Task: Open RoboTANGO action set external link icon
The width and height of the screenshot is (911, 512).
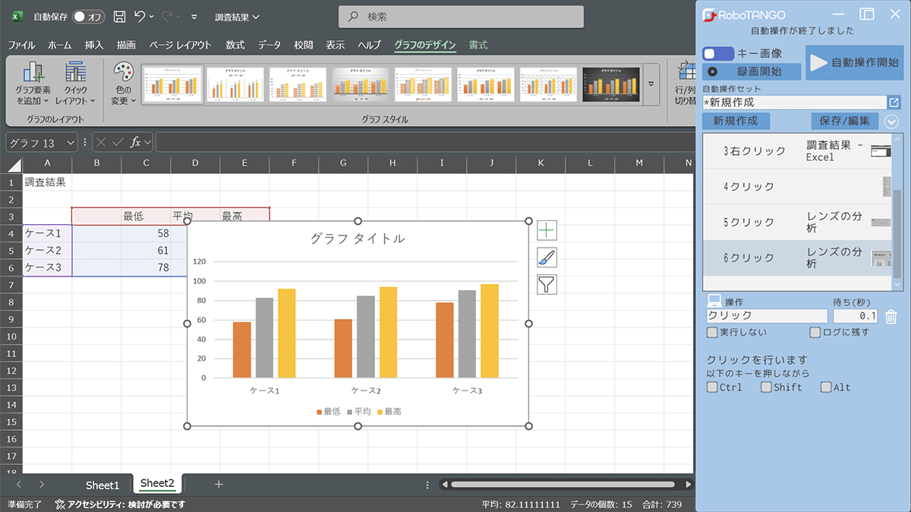Action: click(894, 103)
